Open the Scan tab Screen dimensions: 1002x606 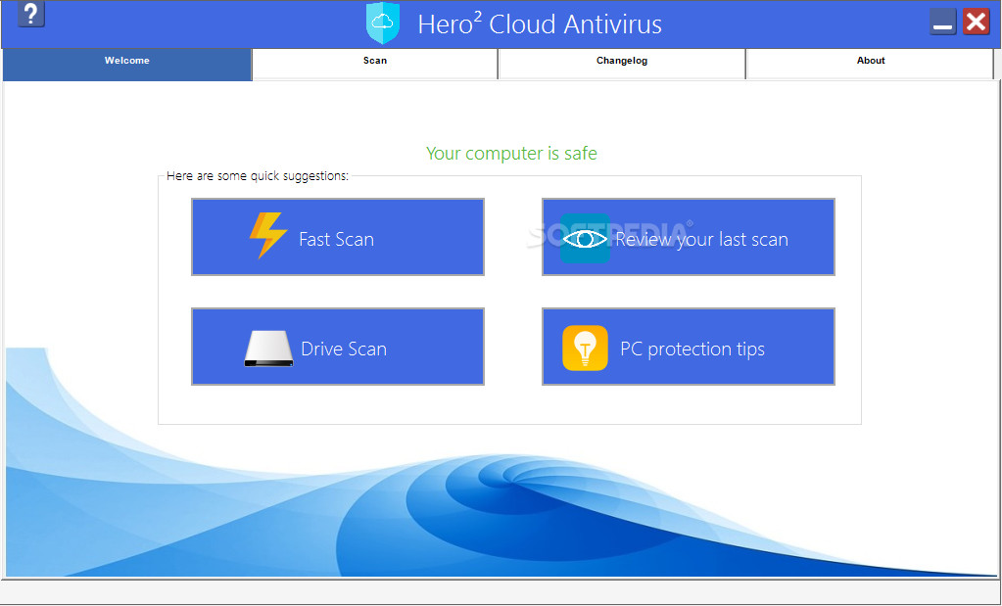(375, 64)
